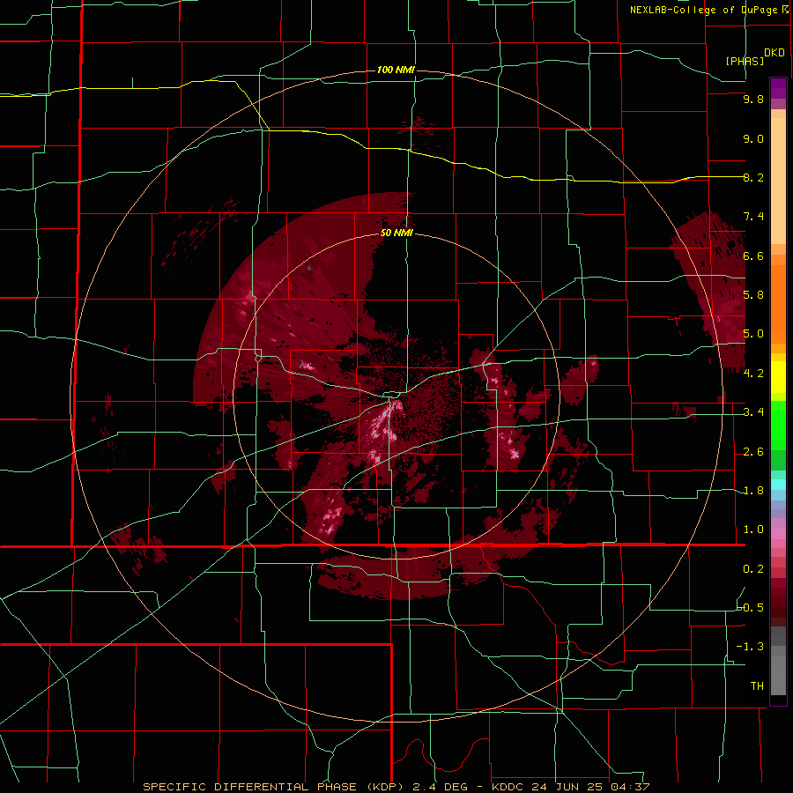Click the 5.8 scale value
The height and width of the screenshot is (793, 793).
point(753,295)
